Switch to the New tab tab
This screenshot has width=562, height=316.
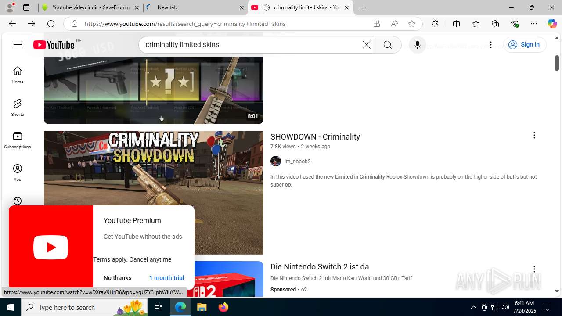coord(195,7)
